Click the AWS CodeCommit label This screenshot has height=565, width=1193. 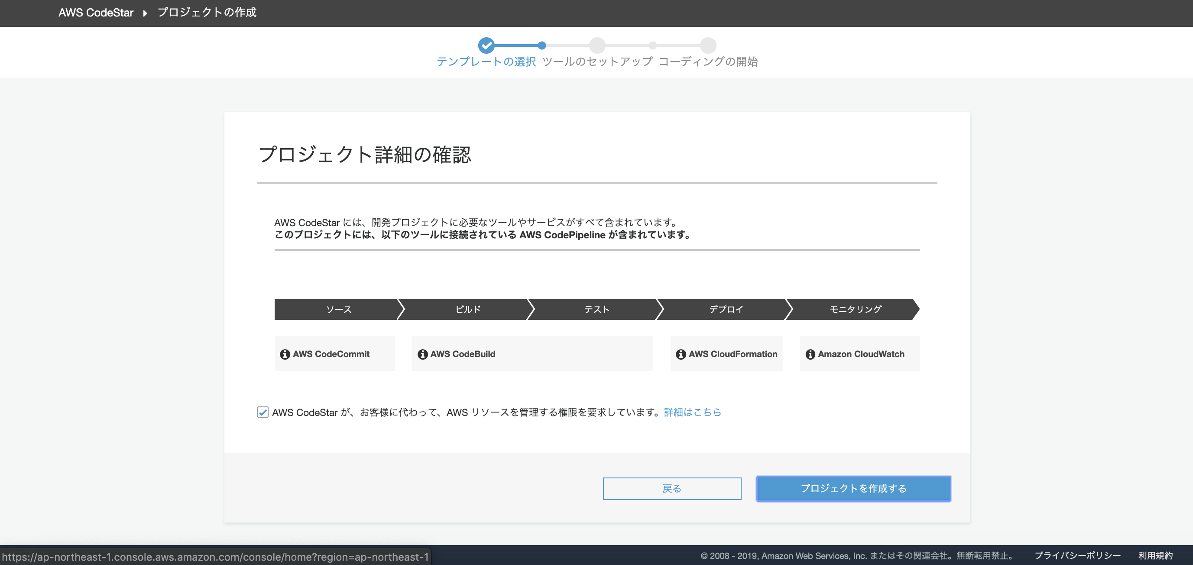pos(331,354)
